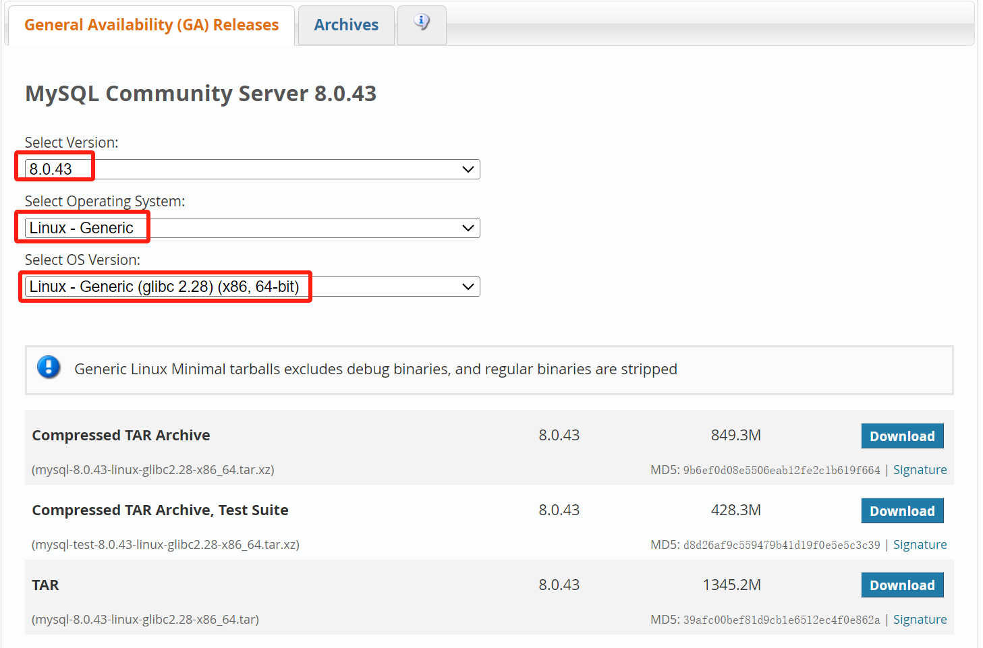
Task: Click version 8.0.43 in the TAR row
Action: tap(559, 585)
